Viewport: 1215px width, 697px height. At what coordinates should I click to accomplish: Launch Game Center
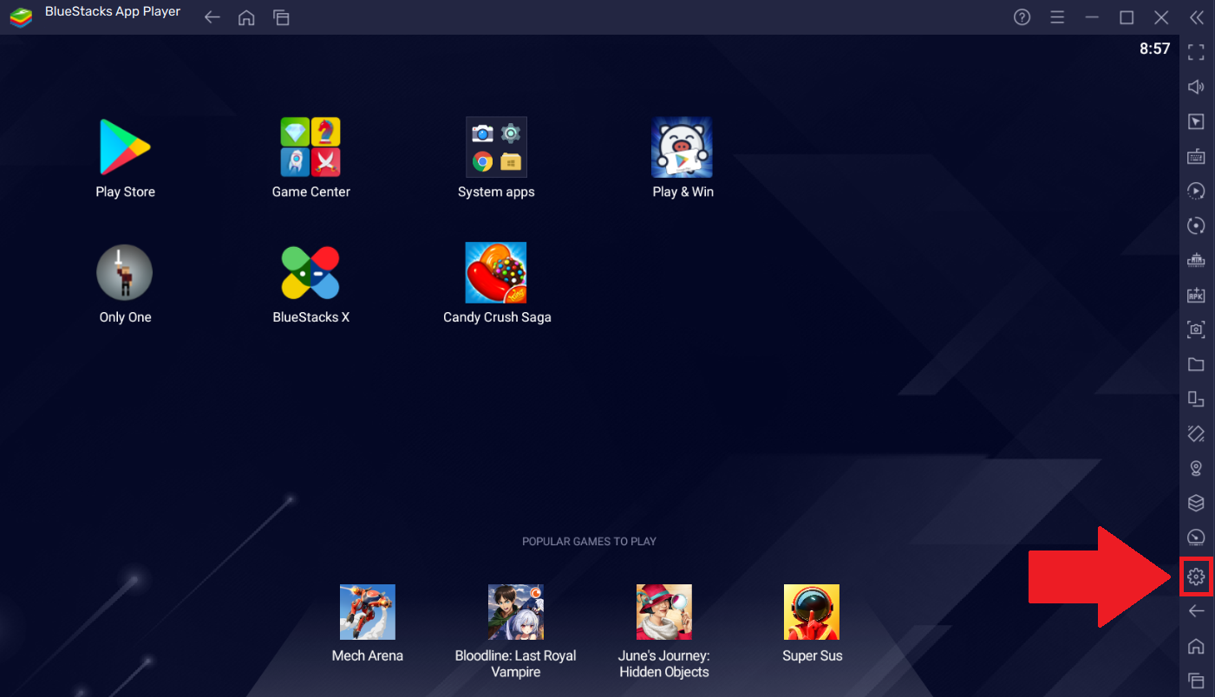[310, 147]
